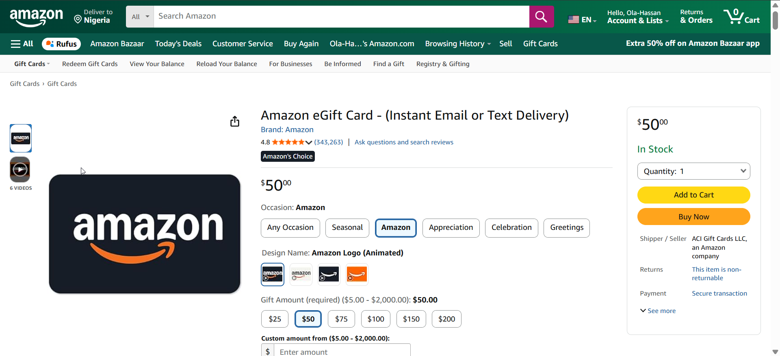Play the product video thumbnail

pyautogui.click(x=20, y=169)
